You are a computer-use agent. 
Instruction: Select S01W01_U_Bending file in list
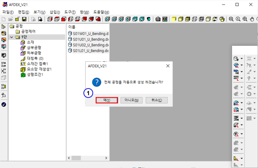pos(90,33)
